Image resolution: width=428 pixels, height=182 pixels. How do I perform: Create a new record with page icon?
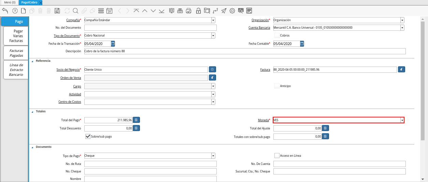pos(24,11)
